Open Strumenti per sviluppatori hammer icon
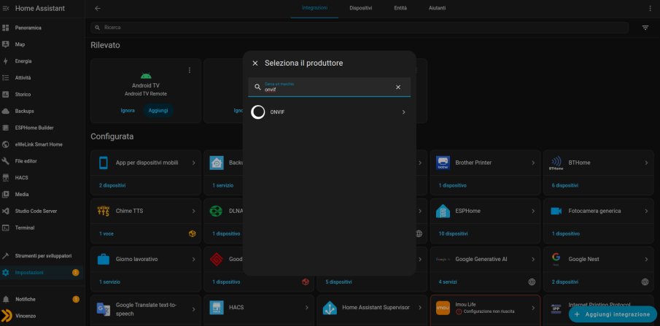Image resolution: width=660 pixels, height=326 pixels. (x=6, y=256)
